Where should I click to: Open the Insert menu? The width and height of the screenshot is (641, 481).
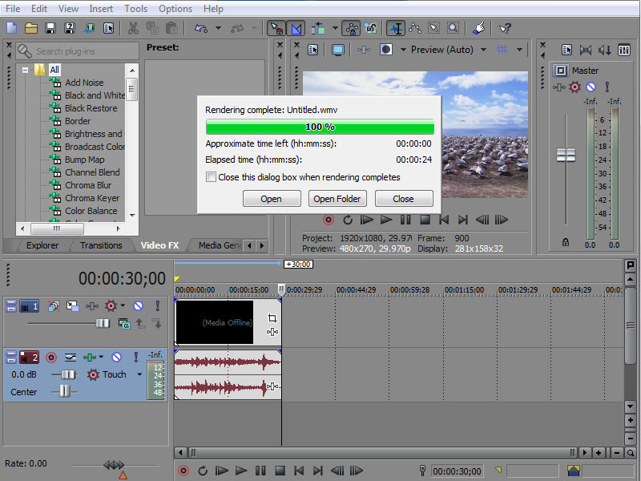point(101,9)
